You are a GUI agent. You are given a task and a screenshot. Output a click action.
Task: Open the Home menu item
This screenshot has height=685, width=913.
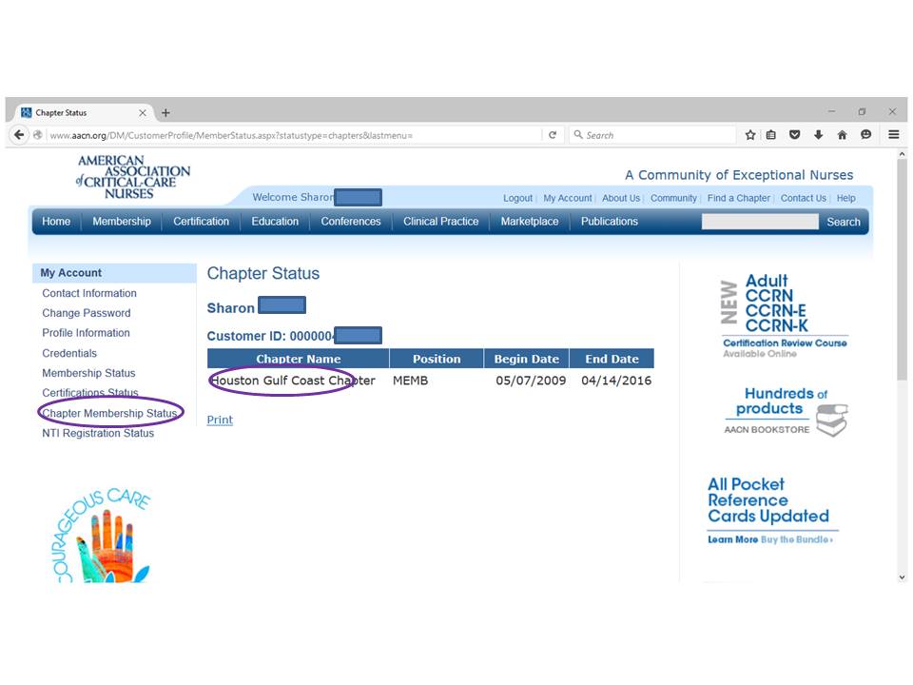point(56,222)
